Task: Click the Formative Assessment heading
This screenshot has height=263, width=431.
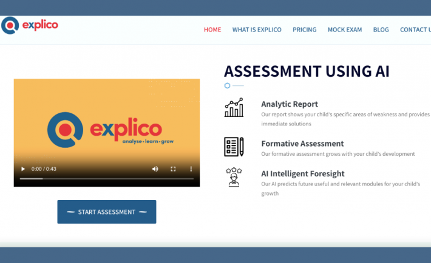Action: (x=302, y=144)
